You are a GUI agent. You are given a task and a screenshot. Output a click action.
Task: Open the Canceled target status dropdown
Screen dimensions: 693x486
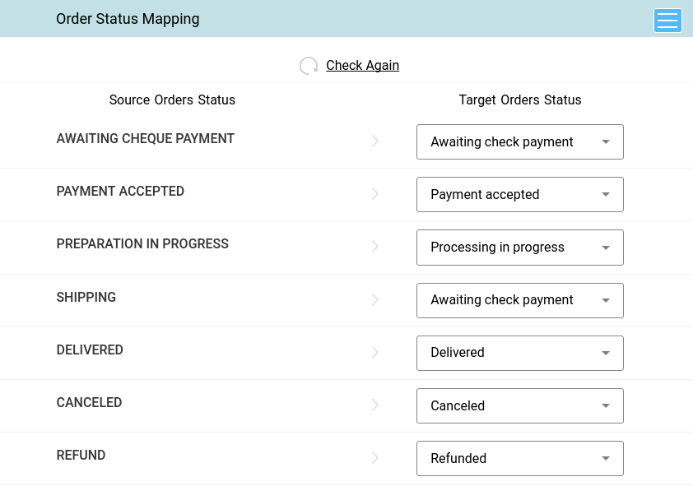tap(520, 405)
